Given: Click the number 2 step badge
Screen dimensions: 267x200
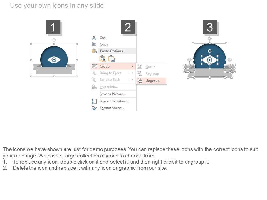Looking at the screenshot, I should pos(128,27).
